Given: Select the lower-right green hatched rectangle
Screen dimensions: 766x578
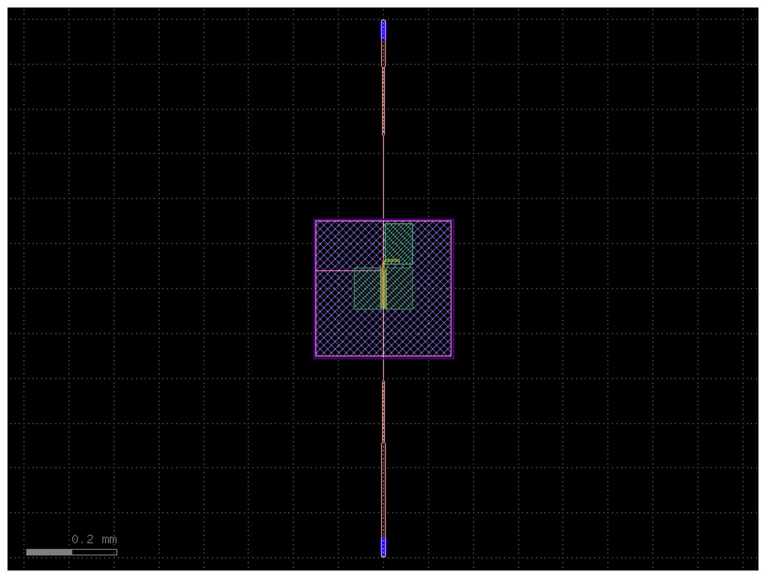Looking at the screenshot, I should coord(399,288).
